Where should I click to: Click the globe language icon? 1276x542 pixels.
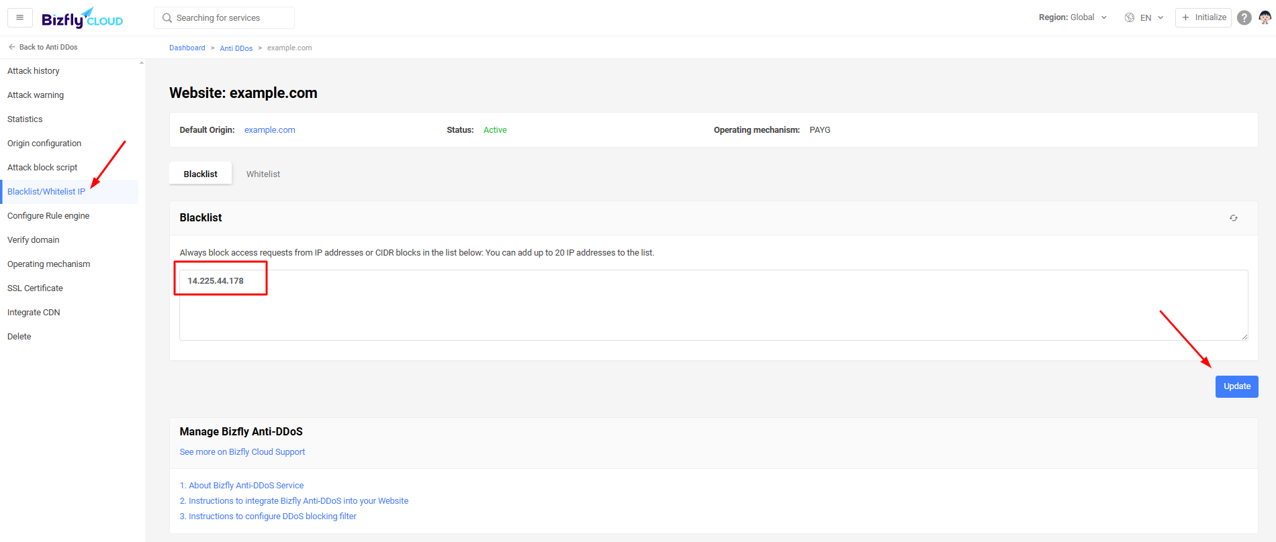1130,17
